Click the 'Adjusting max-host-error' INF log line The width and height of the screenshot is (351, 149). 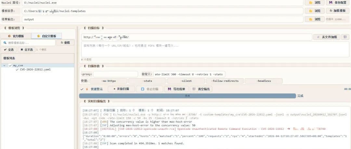point(139,126)
